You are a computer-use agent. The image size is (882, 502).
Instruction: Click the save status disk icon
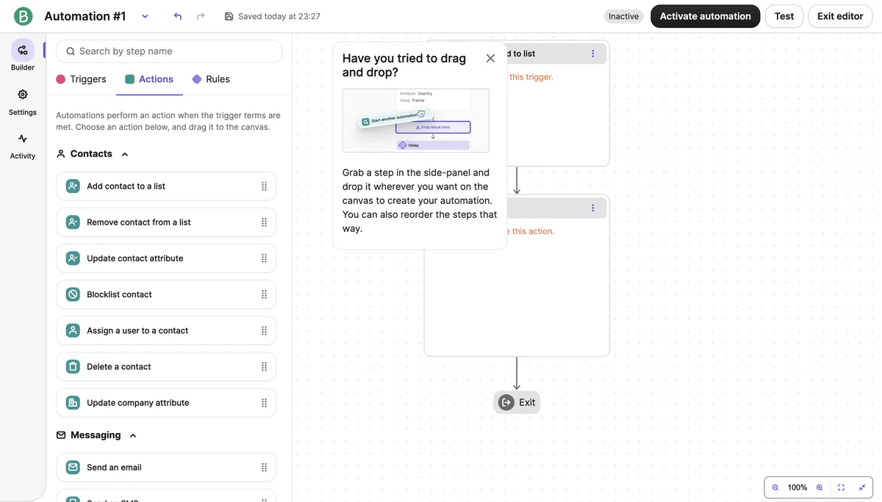pyautogui.click(x=229, y=16)
